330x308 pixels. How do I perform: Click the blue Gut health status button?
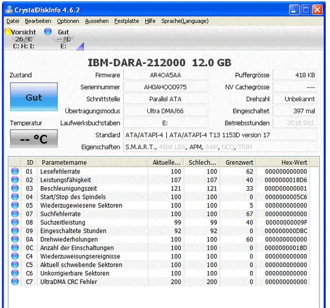34,97
